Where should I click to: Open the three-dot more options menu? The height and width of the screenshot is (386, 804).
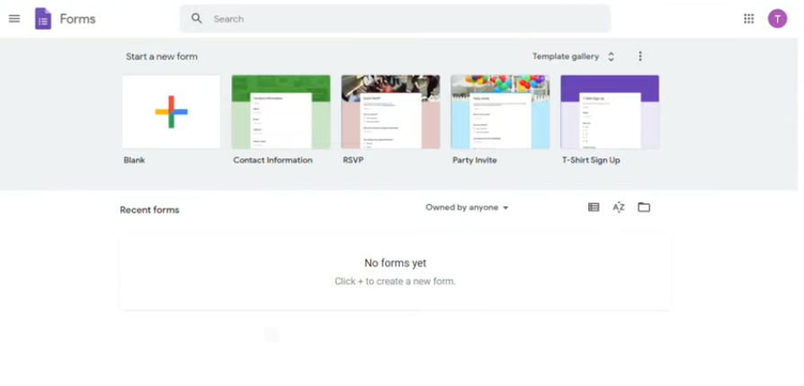coord(640,57)
